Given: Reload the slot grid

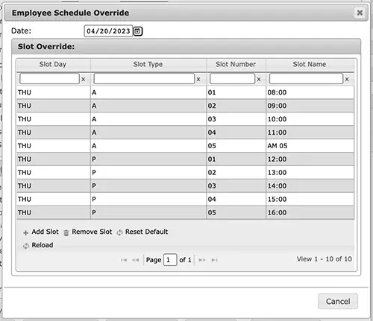Looking at the screenshot, I should (x=38, y=245).
